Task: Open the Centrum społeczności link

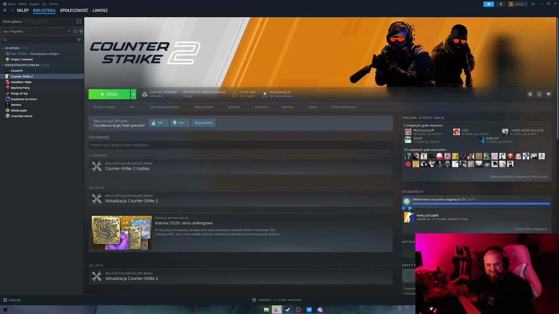Action: pos(165,107)
